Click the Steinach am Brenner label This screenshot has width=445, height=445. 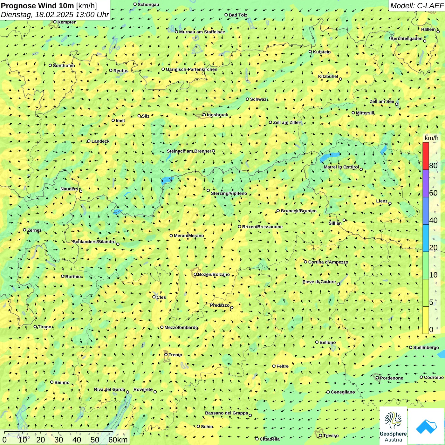tap(189, 151)
